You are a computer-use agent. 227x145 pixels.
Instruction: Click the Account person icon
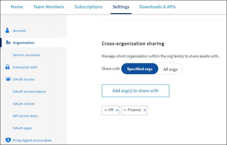(x=8, y=31)
